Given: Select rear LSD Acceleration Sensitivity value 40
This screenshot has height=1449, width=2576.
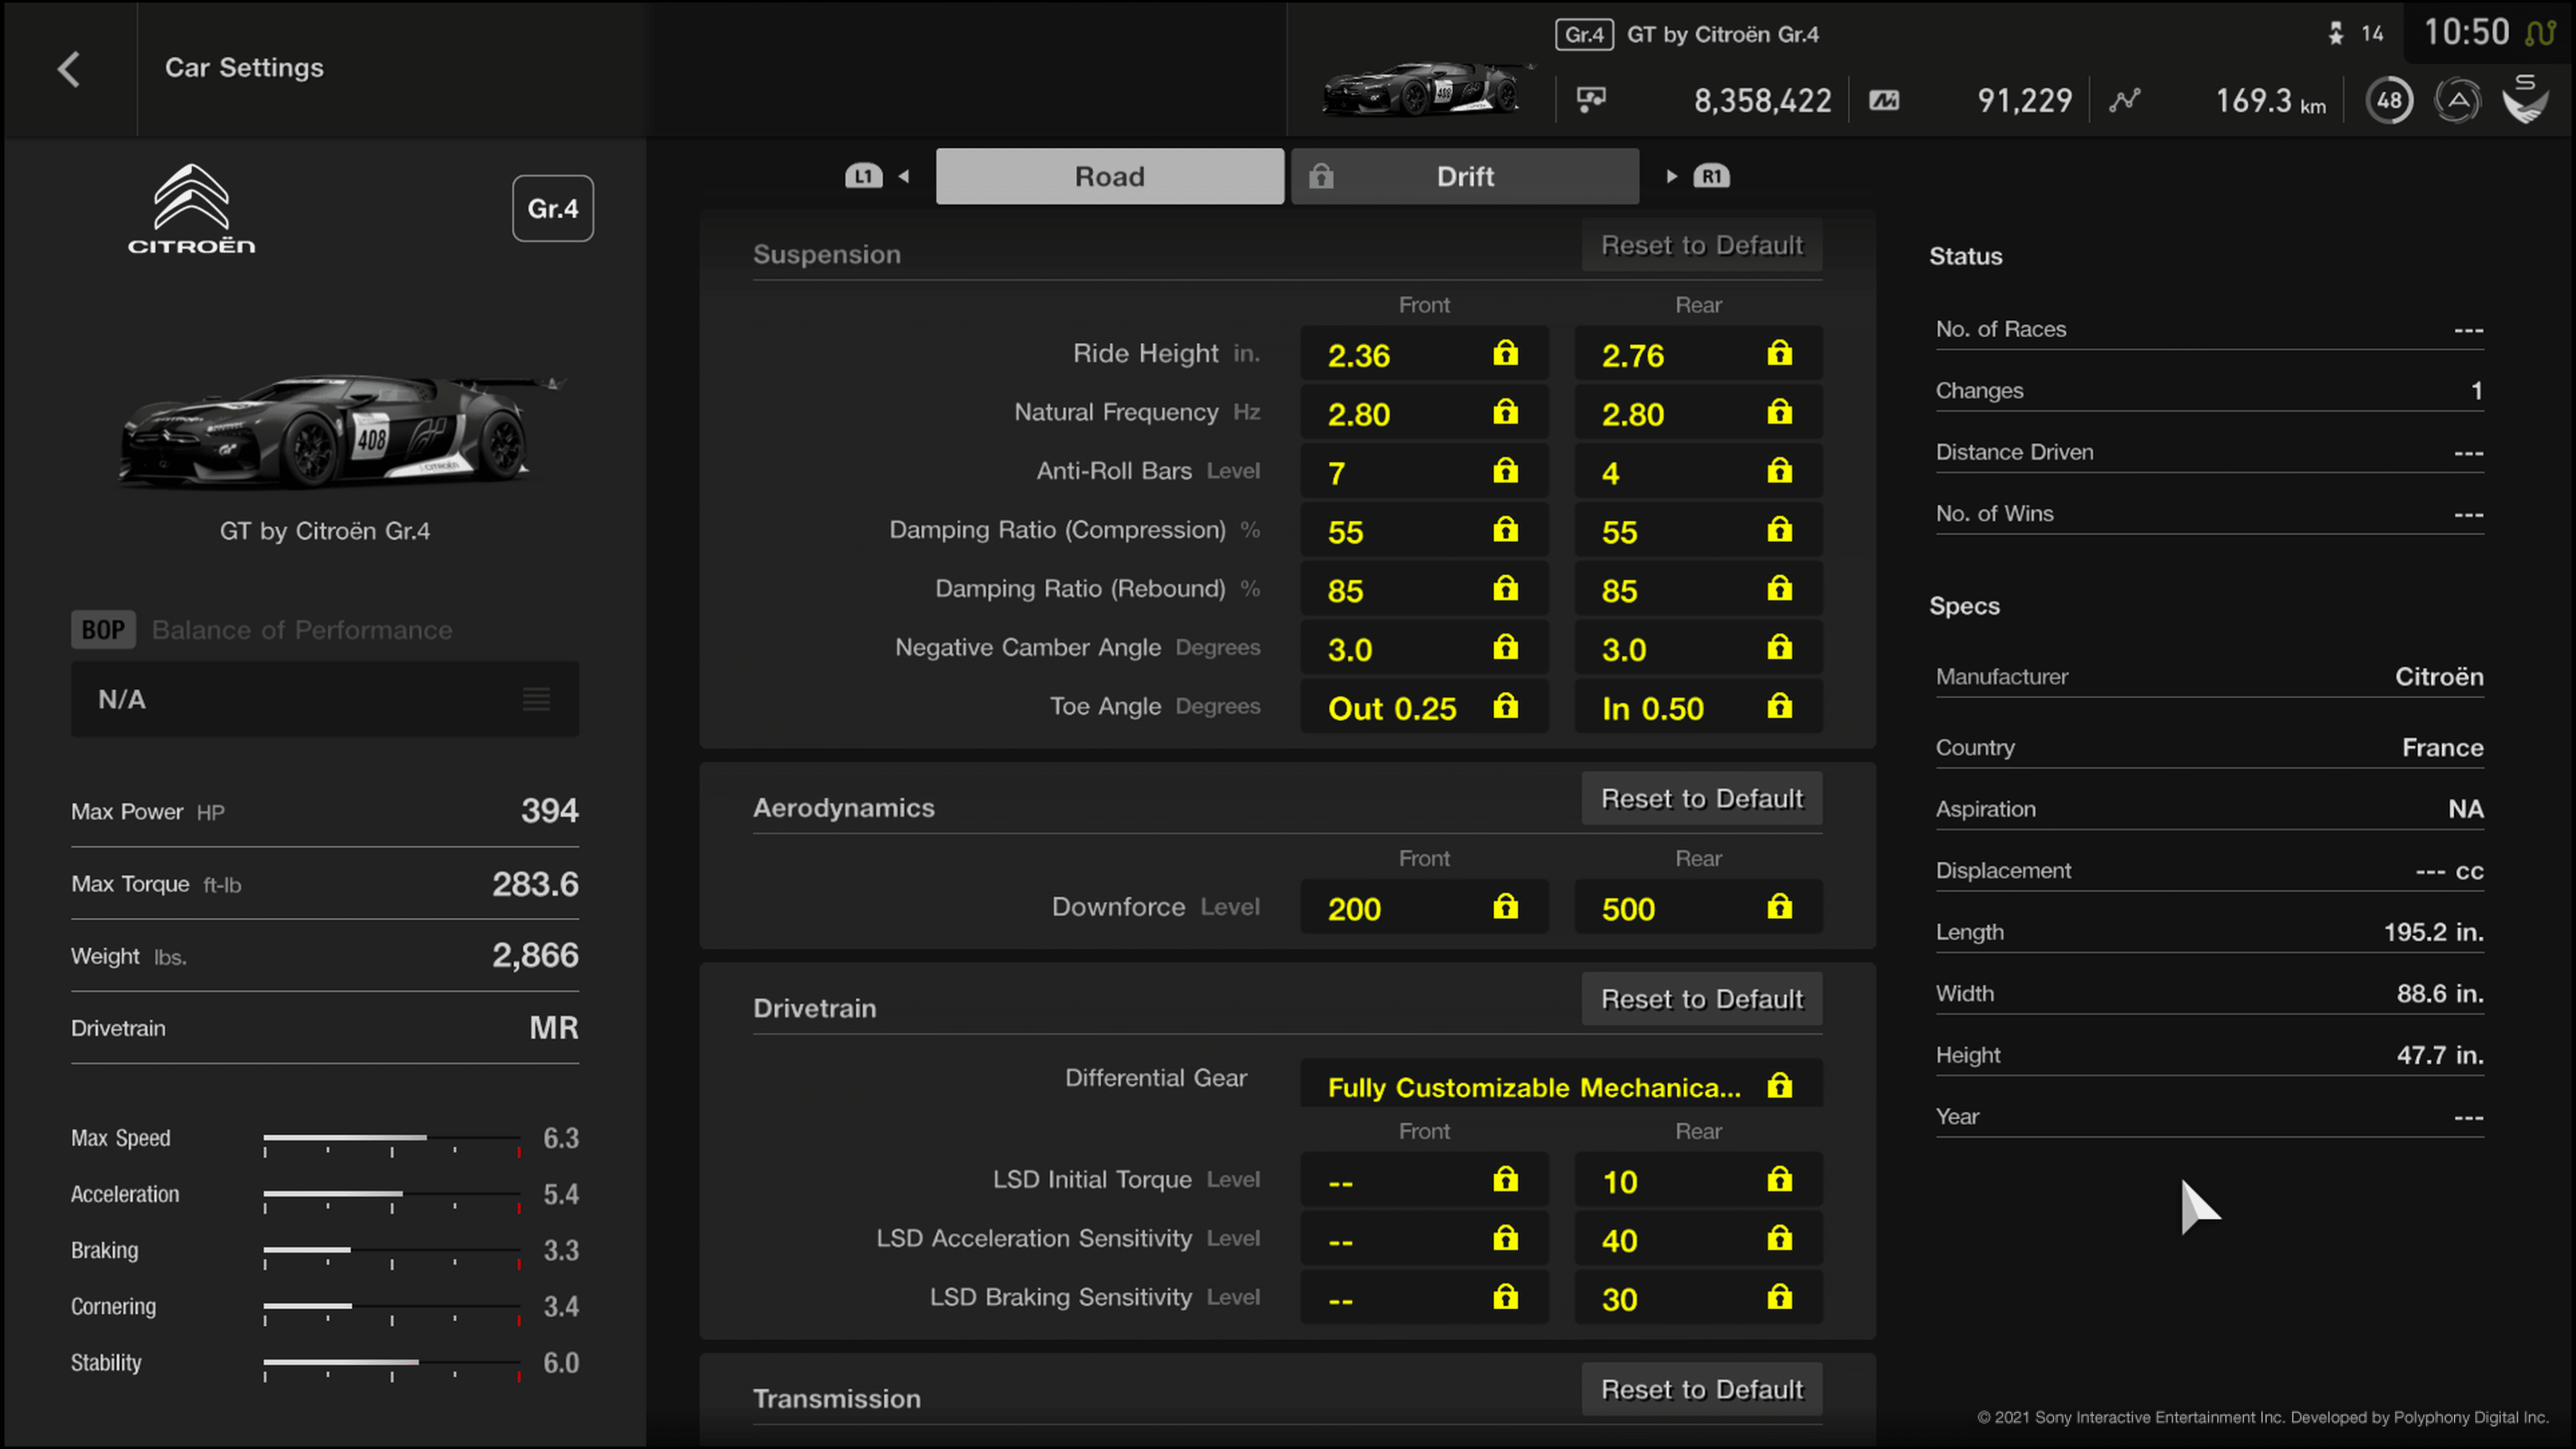Looking at the screenshot, I should (1698, 1239).
